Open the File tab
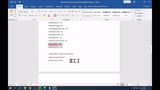This screenshot has width=160, height=90. (x=12, y=6)
